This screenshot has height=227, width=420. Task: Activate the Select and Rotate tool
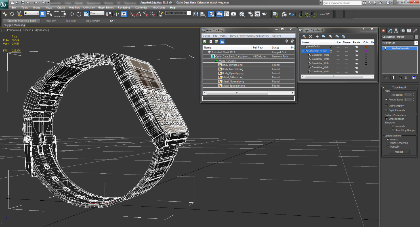pos(79,14)
